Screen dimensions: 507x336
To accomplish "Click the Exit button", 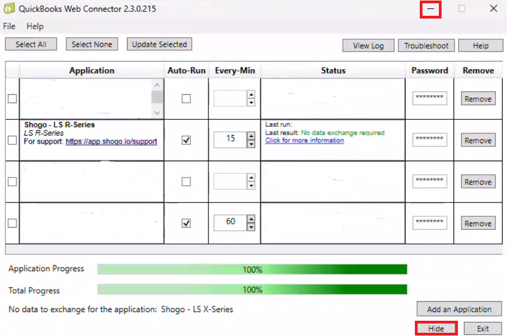I will (x=483, y=328).
